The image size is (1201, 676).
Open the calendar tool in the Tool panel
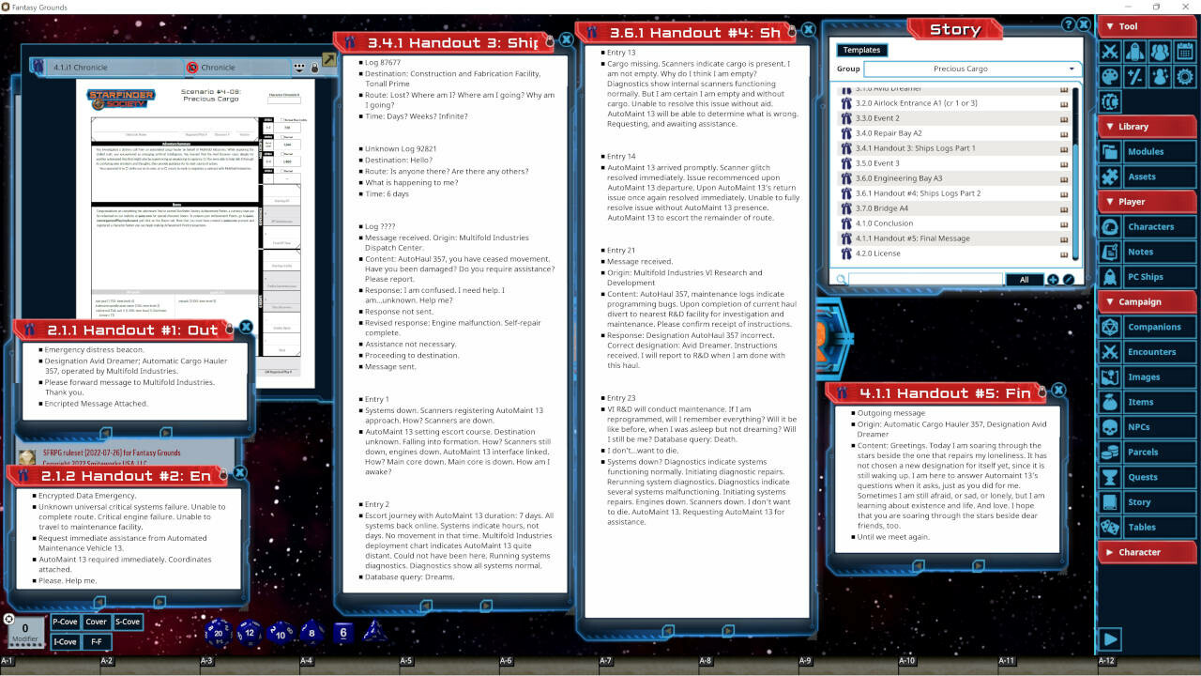[x=1183, y=51]
